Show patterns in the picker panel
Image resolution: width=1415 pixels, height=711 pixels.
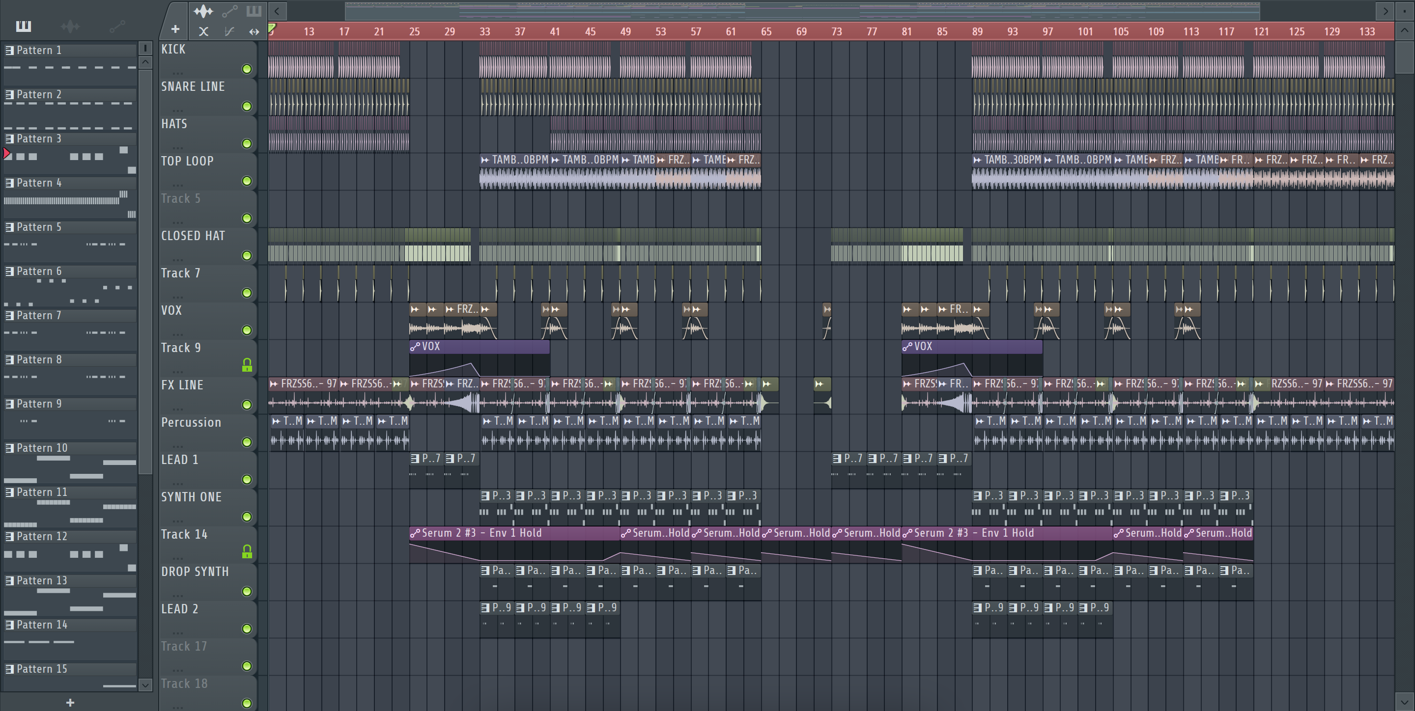[x=24, y=26]
